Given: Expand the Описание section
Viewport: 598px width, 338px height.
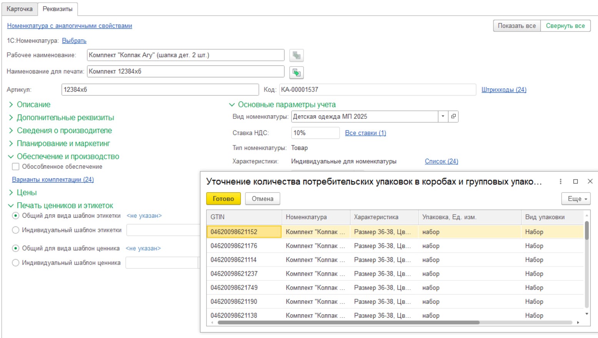Looking at the screenshot, I should (x=33, y=105).
